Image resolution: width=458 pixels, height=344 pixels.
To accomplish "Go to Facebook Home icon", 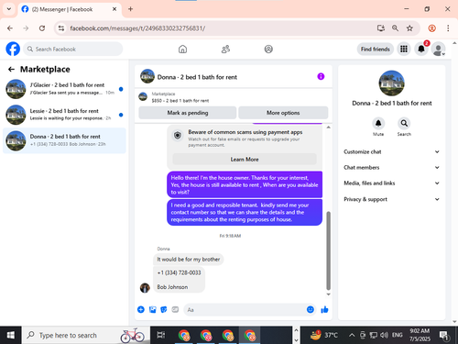I will coord(182,49).
